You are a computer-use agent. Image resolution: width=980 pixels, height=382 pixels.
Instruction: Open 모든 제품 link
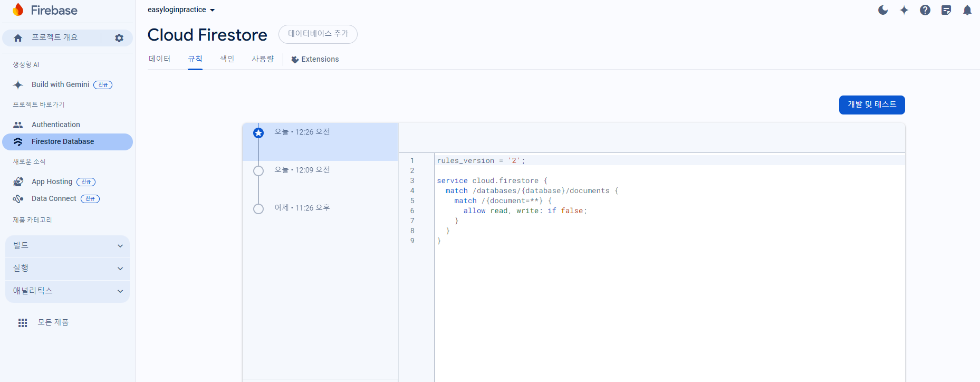click(x=53, y=322)
